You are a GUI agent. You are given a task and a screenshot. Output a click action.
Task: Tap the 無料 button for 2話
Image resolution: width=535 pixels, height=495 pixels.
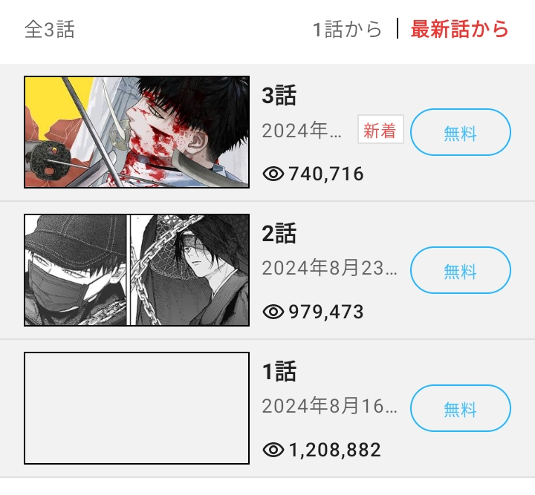coord(460,270)
